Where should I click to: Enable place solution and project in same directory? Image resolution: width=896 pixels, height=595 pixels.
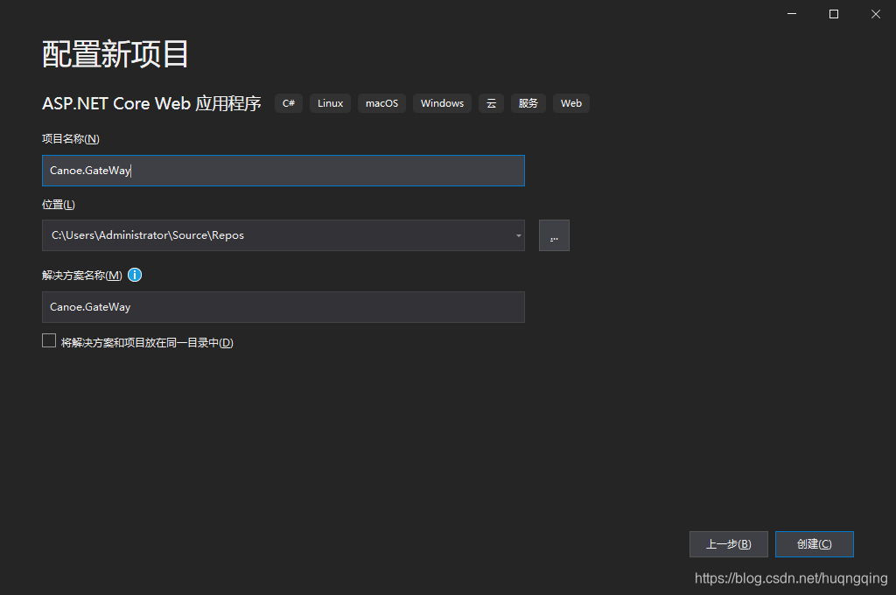[x=49, y=341]
